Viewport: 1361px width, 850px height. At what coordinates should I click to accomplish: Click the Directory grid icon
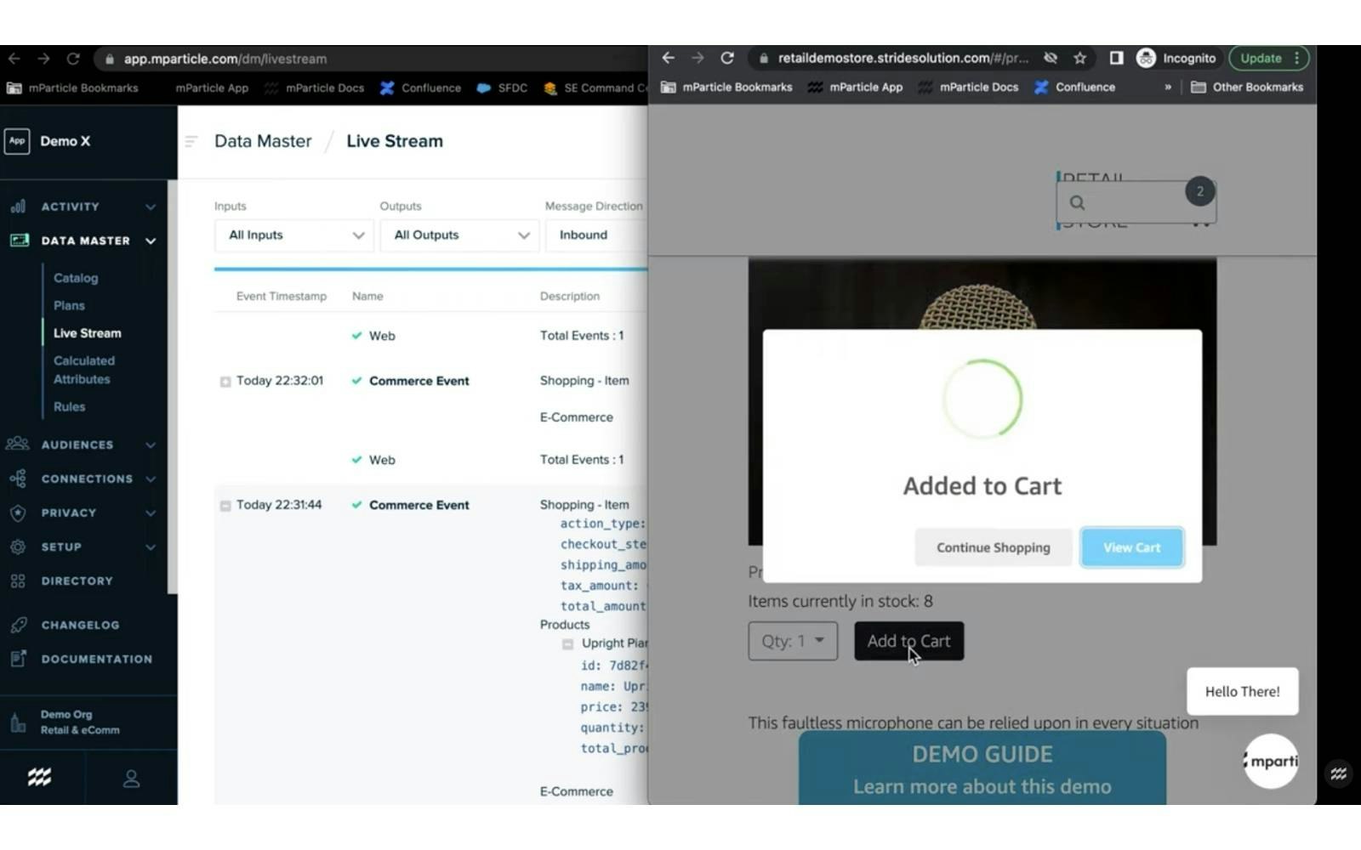18,581
